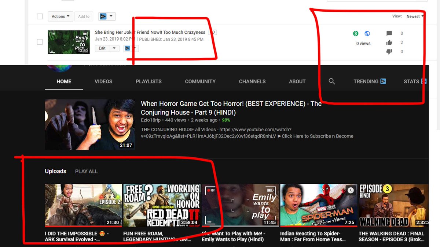440x247 pixels.
Task: Open the PLAYLISTS tab
Action: click(x=148, y=81)
